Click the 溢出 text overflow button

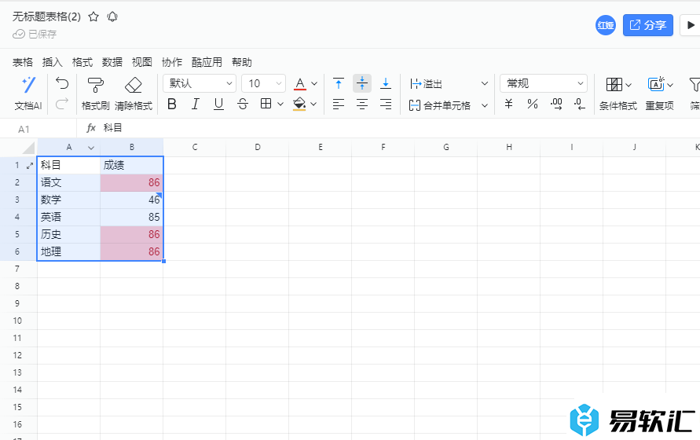pos(427,83)
